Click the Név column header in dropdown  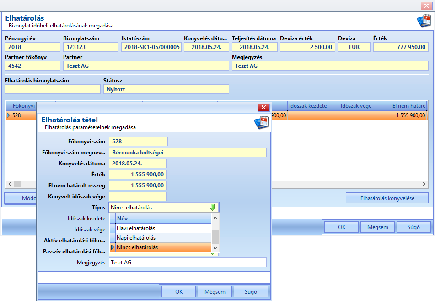[x=164, y=219]
